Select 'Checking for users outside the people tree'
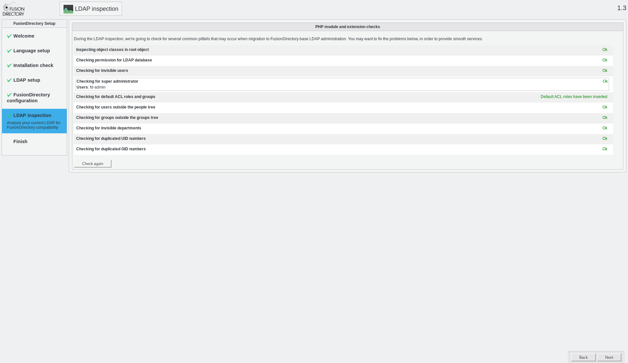 343,107
